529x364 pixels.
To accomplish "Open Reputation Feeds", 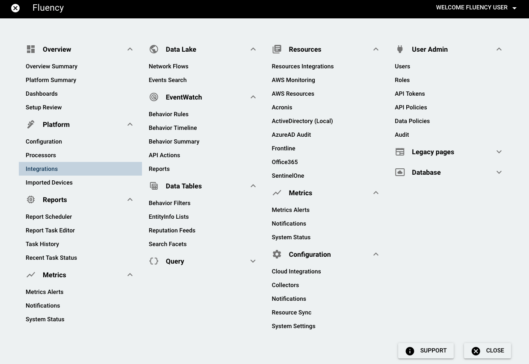I will 172,230.
